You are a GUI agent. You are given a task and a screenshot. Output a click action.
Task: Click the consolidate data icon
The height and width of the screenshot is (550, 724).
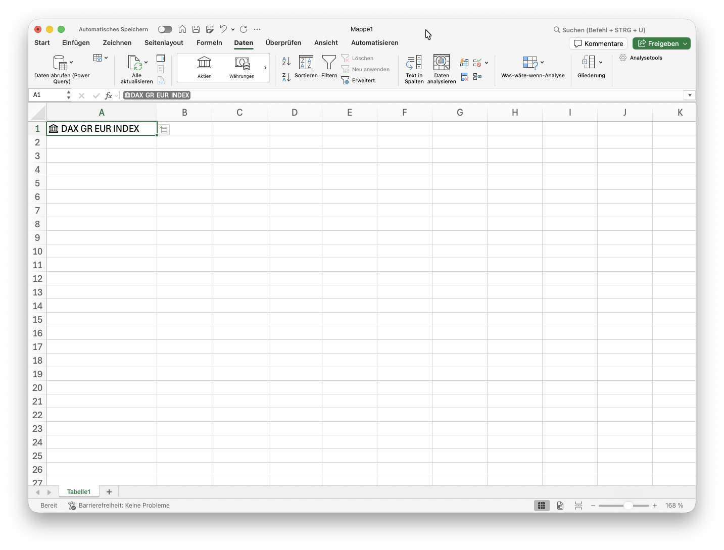click(x=477, y=77)
